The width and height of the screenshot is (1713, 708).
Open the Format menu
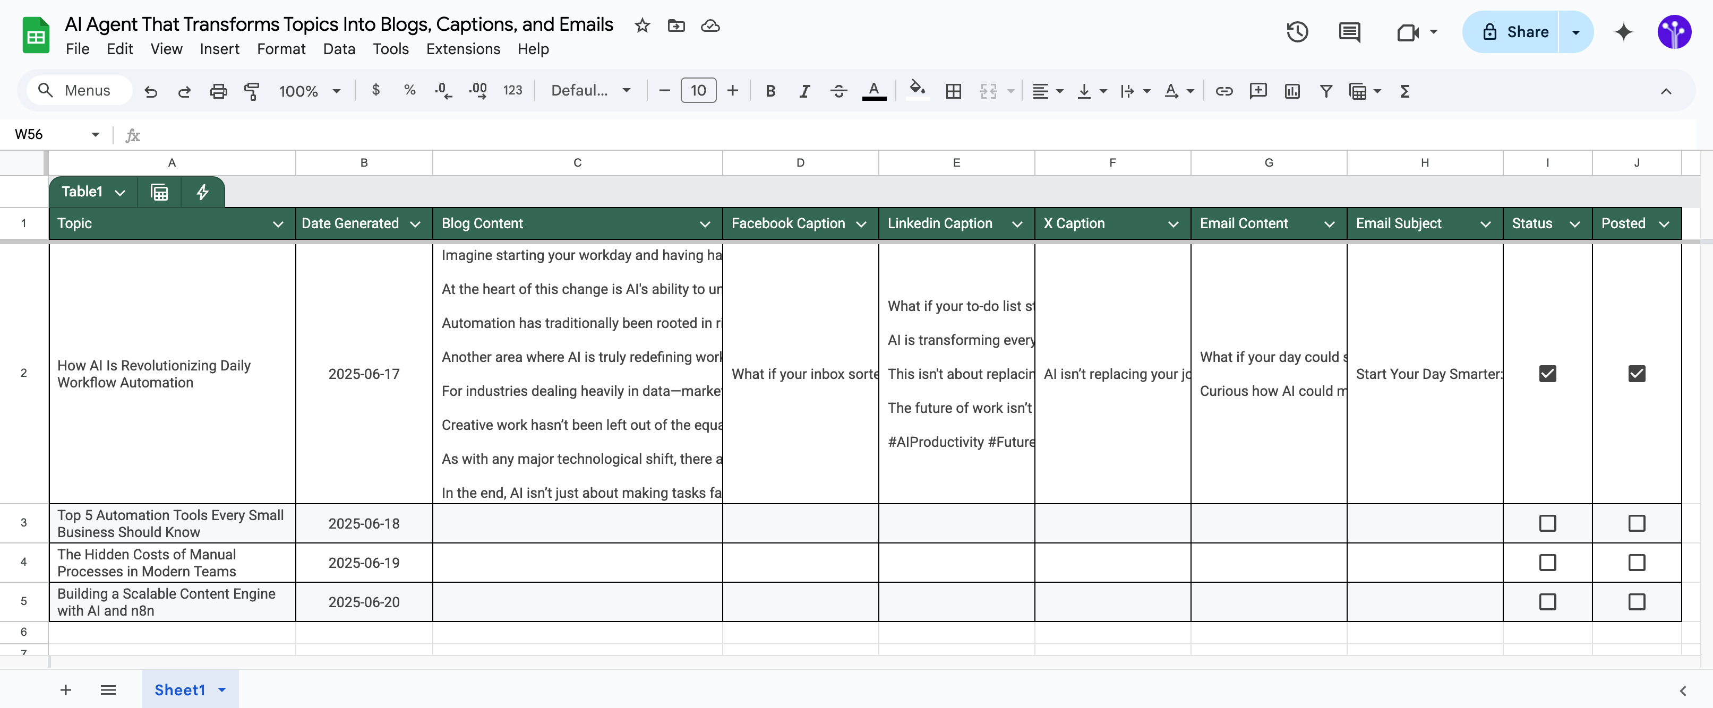click(x=280, y=49)
